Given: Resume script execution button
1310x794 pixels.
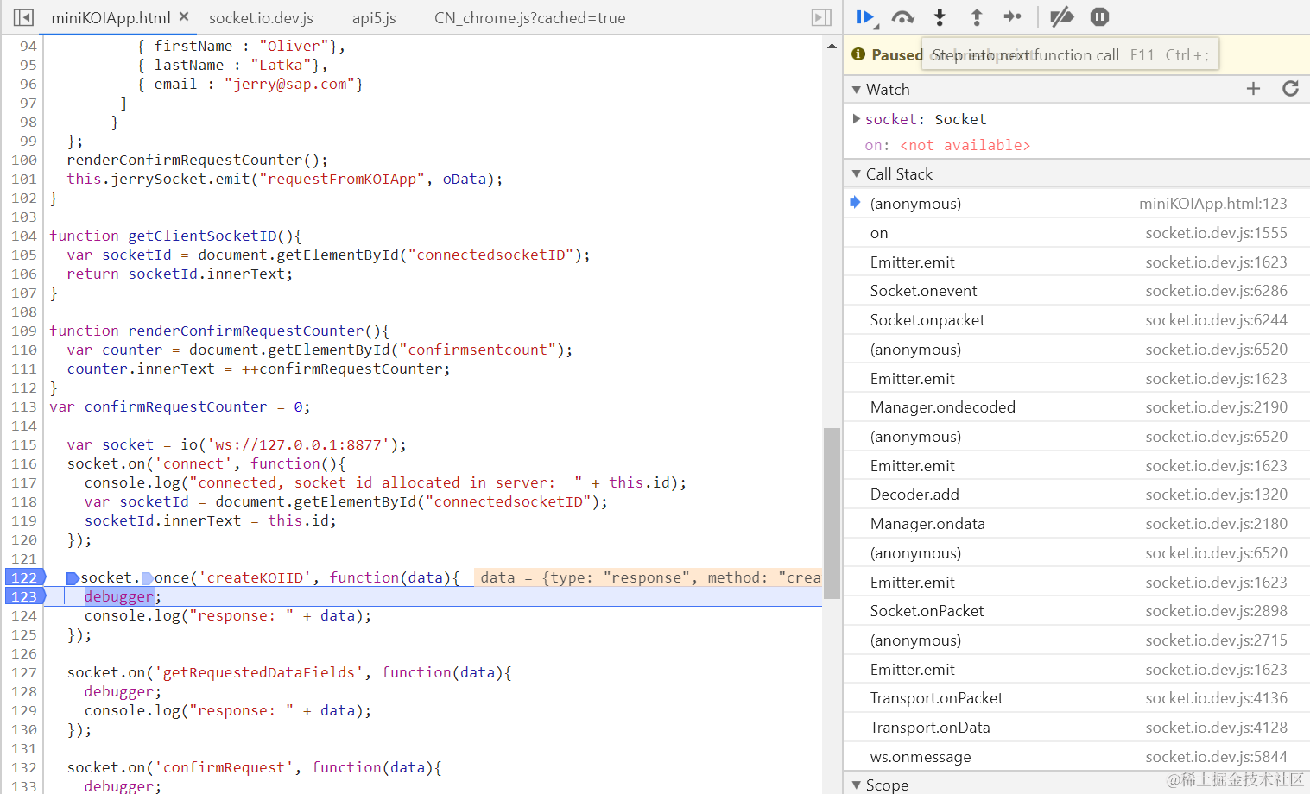Looking at the screenshot, I should pyautogui.click(x=865, y=17).
